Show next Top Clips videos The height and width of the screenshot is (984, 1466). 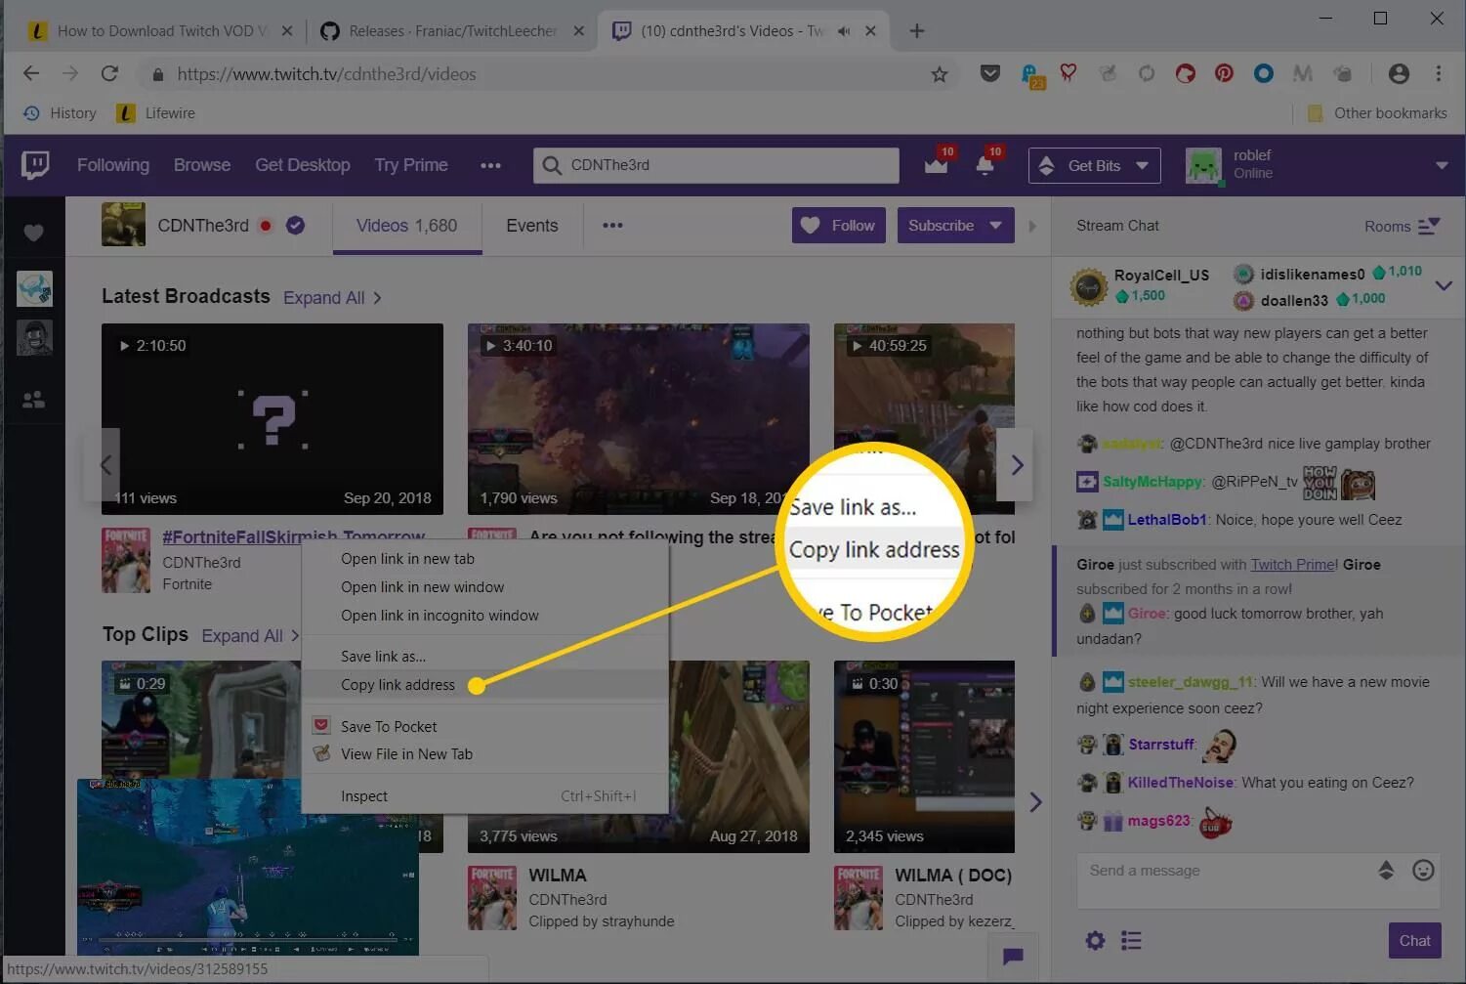(1035, 802)
